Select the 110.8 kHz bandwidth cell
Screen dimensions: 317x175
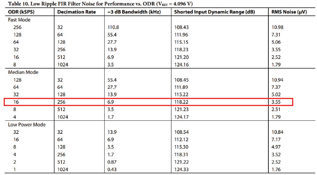coord(113,27)
